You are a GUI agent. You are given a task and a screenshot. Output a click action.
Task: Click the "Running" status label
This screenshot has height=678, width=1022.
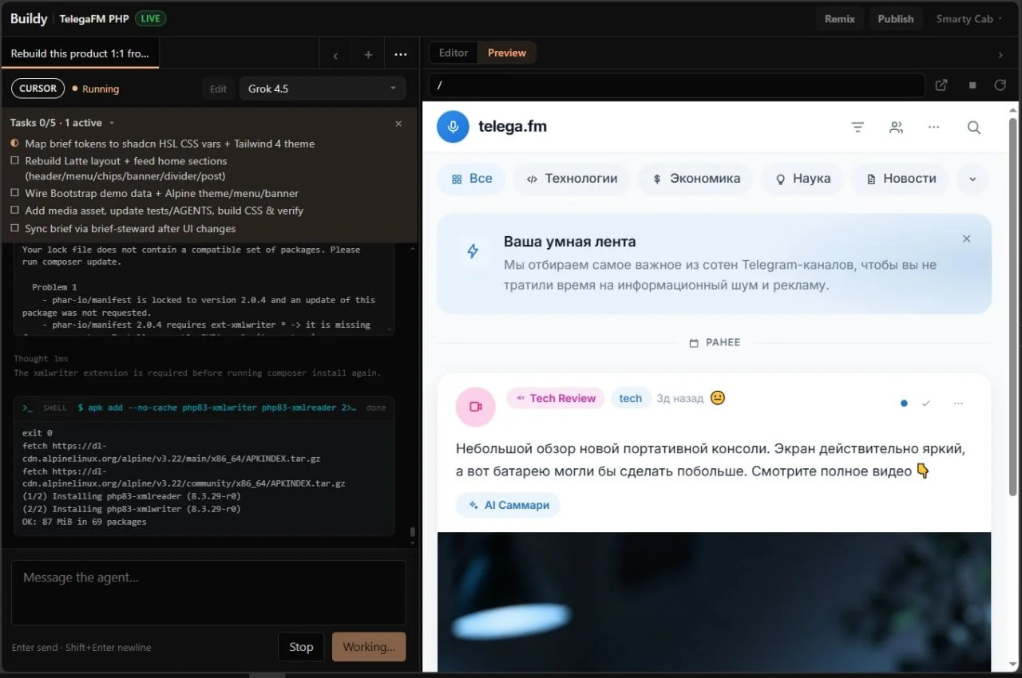(101, 89)
